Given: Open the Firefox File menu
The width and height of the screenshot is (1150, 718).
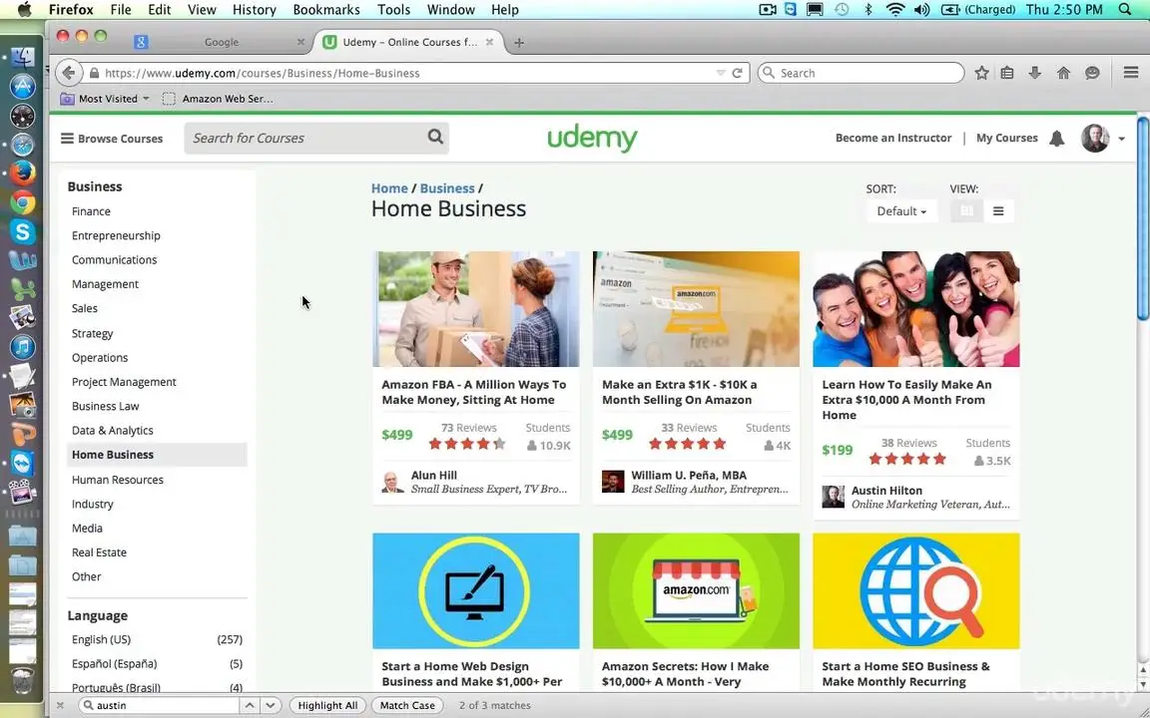Looking at the screenshot, I should tap(120, 10).
